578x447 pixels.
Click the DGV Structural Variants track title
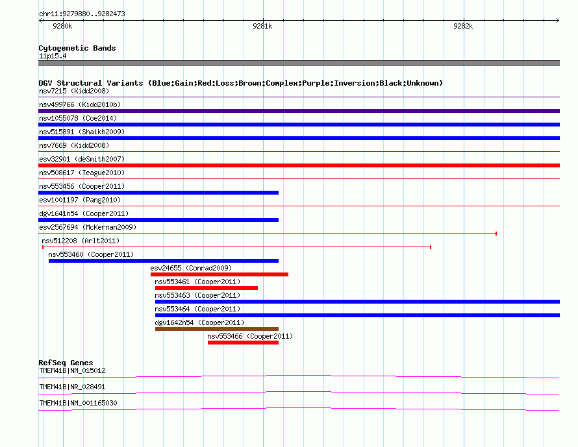coord(241,83)
